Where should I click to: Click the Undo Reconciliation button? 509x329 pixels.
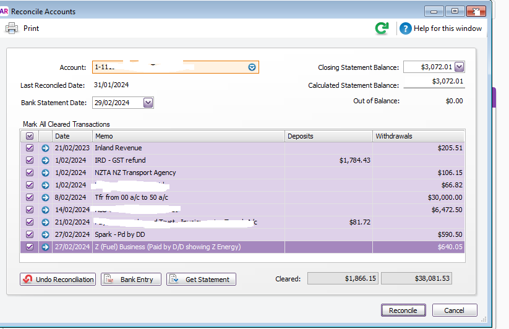(58, 280)
